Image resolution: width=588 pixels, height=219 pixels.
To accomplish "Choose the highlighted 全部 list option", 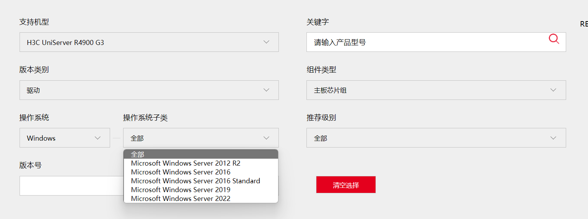I will point(201,154).
